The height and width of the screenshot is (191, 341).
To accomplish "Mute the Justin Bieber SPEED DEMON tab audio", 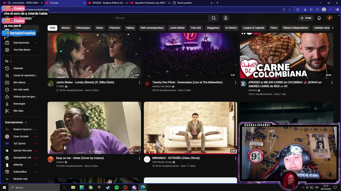I will [9, 3].
